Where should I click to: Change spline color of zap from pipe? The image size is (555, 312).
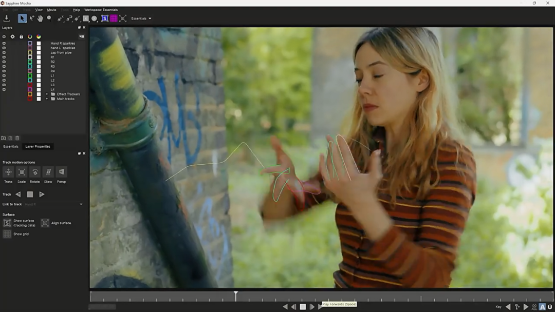click(x=30, y=52)
